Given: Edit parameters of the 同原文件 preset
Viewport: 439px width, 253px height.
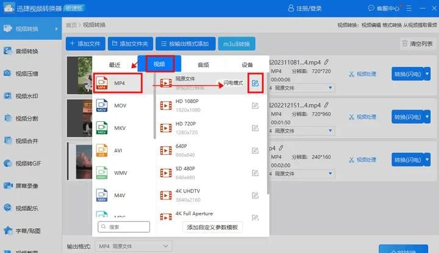Looking at the screenshot, I should point(255,83).
